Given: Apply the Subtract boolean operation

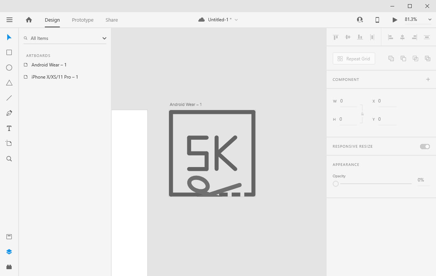Looking at the screenshot, I should click(403, 58).
